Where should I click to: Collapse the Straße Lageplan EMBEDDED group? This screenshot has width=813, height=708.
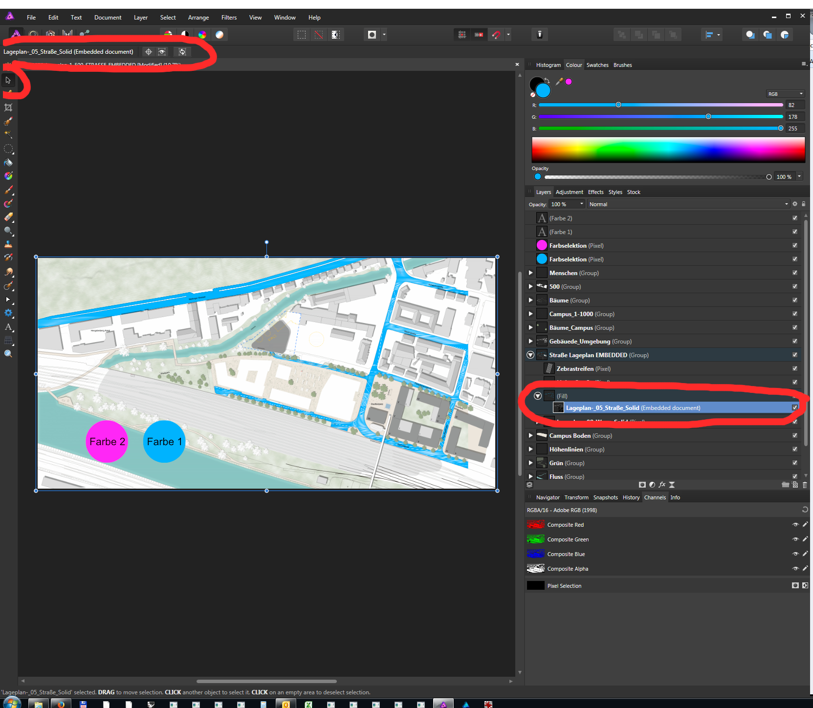[530, 355]
